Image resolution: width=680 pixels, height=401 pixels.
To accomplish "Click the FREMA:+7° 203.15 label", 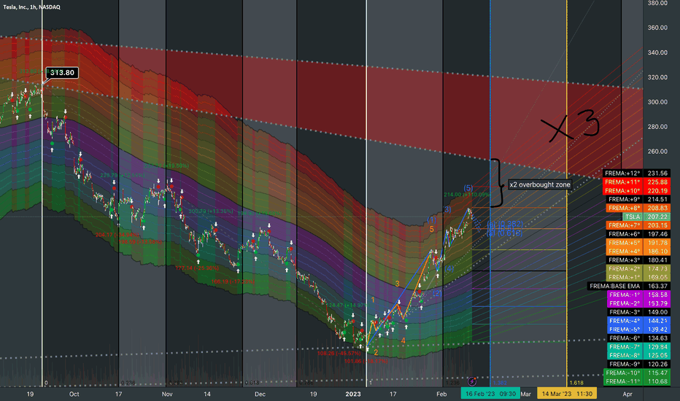I will (638, 225).
